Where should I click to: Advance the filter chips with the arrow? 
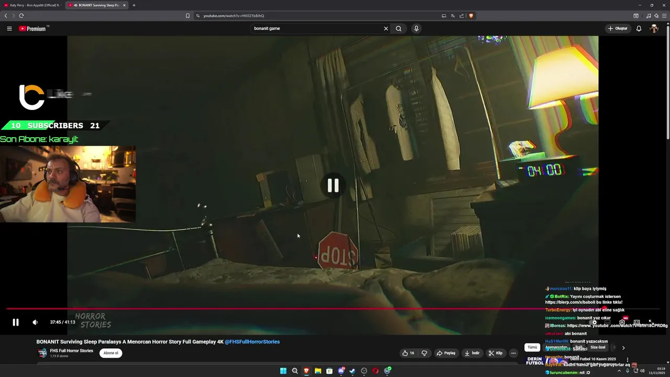tap(623, 348)
